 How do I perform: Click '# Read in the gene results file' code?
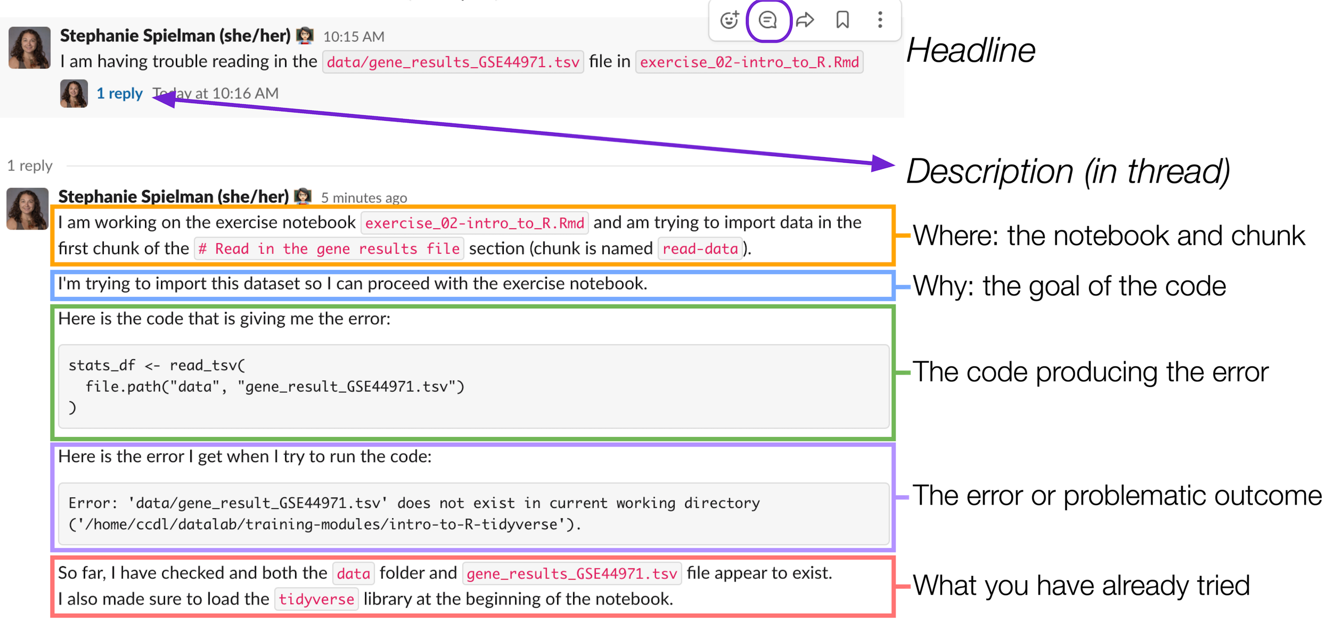click(x=329, y=249)
